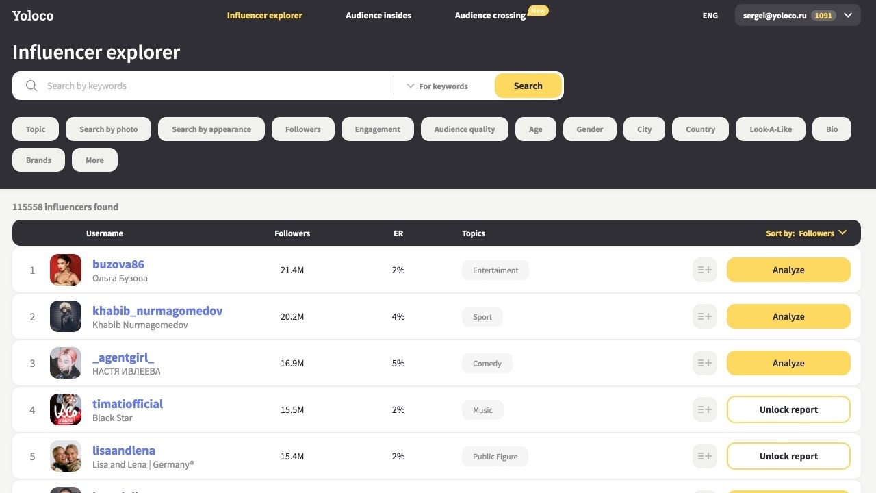
Task: Open the lisaandlena username link
Action: pos(124,451)
